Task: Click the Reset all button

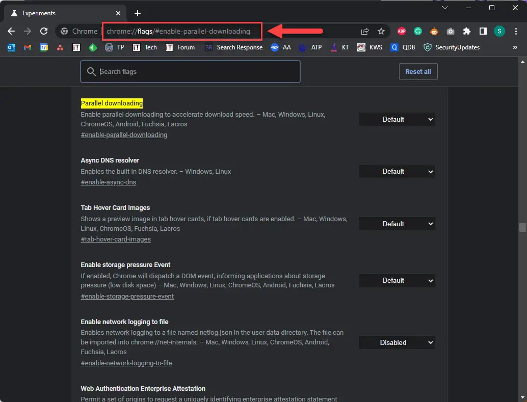Action: coord(418,71)
